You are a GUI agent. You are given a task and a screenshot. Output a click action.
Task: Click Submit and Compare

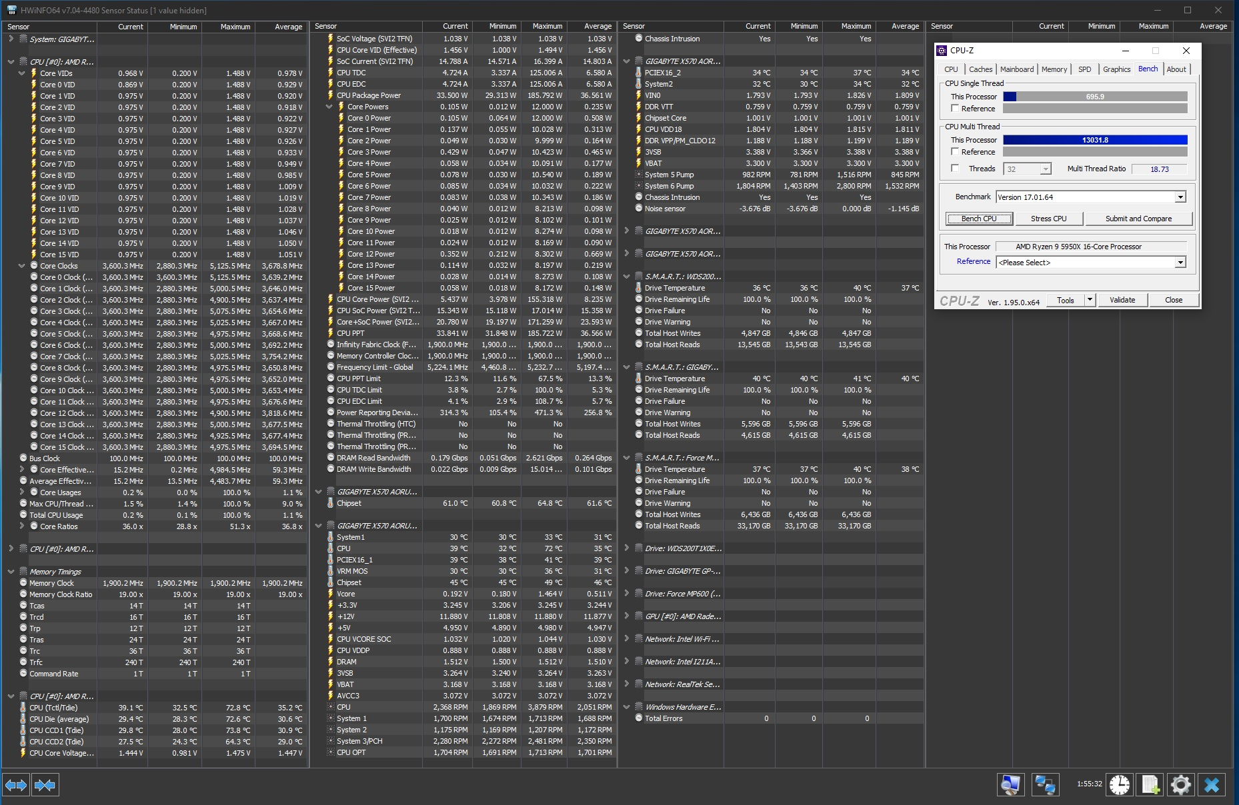point(1138,219)
